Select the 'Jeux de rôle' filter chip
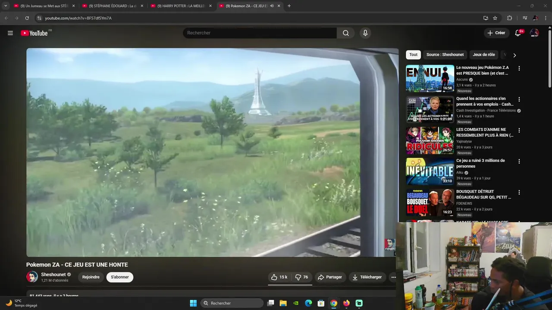Image resolution: width=552 pixels, height=310 pixels. point(484,55)
